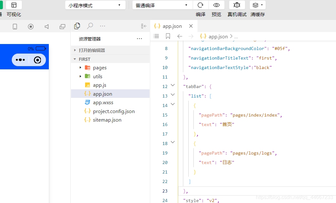The image size is (336, 203).
Task: Collapse the sidebar panel arrow icon
Action: point(144,26)
